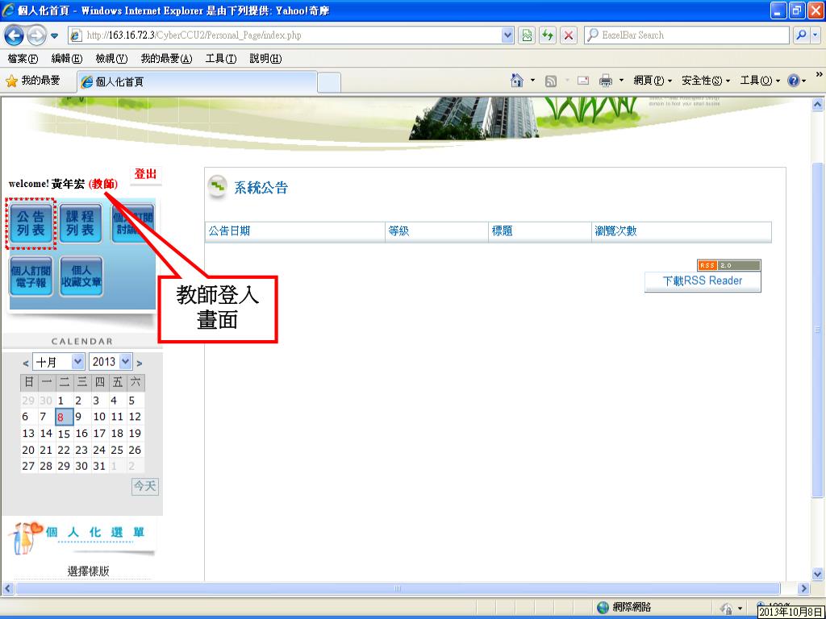Open the recent pages dropdown arrow
The width and height of the screenshot is (826, 619).
55,35
